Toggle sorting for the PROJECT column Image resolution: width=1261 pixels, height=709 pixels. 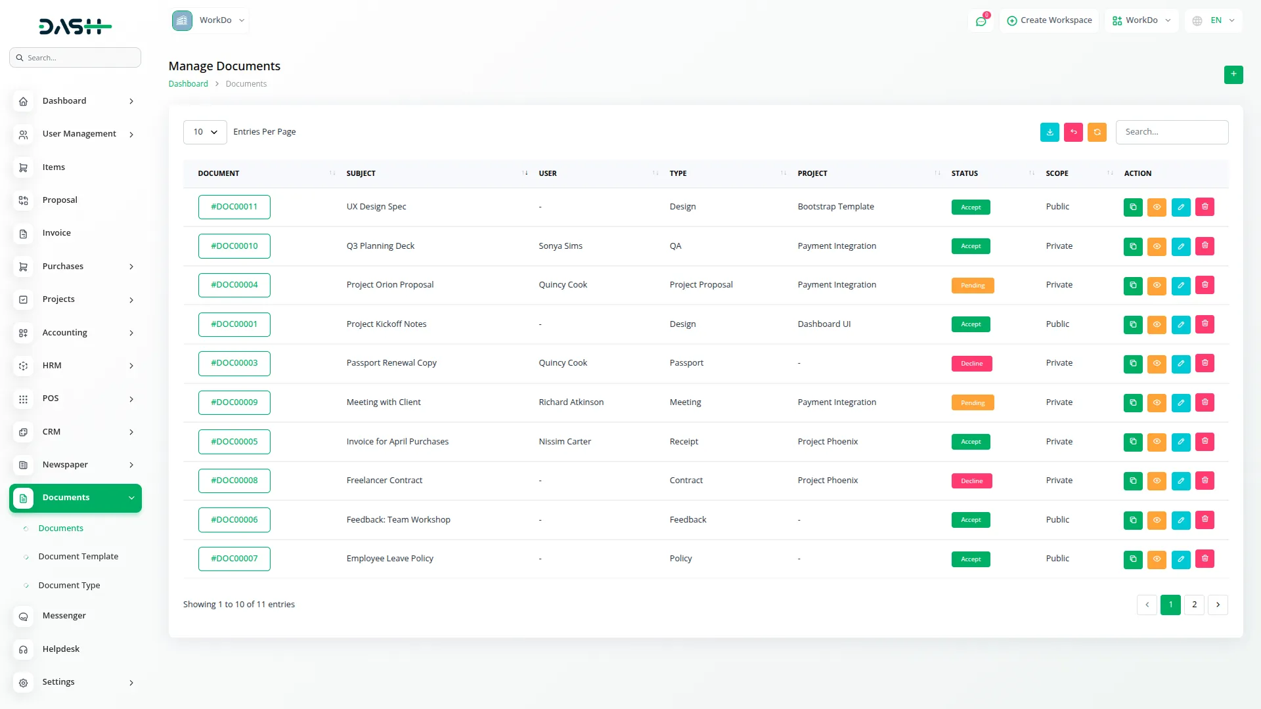point(937,173)
